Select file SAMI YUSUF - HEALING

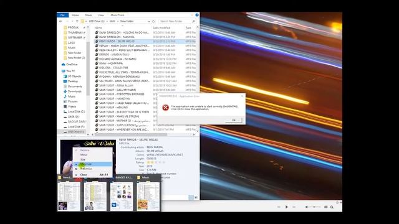113,108
